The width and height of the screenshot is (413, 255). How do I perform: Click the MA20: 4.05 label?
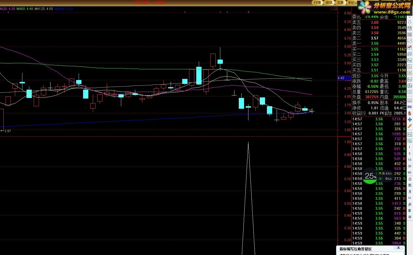point(7,9)
